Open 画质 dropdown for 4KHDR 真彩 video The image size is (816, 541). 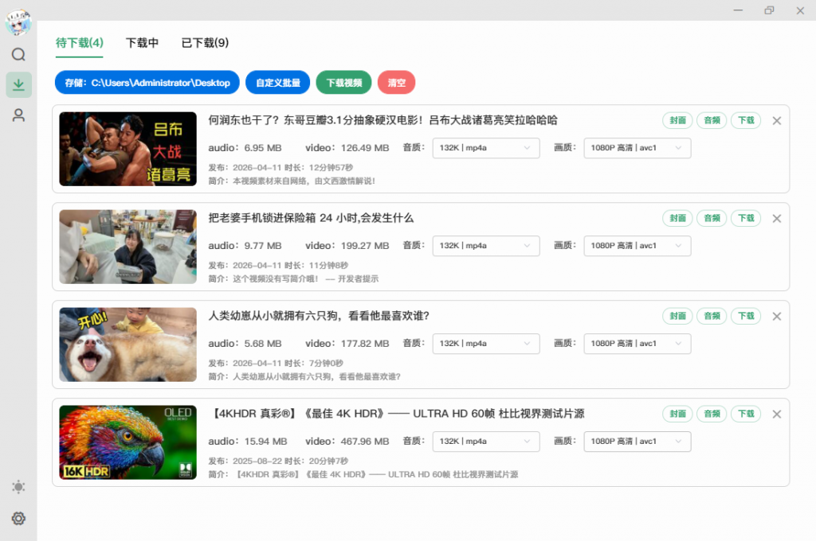[x=637, y=442]
